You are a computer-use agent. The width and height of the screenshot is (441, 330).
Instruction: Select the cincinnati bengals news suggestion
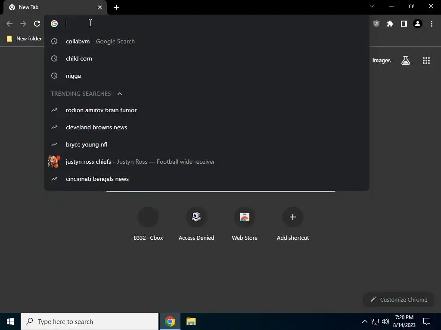pyautogui.click(x=207, y=179)
